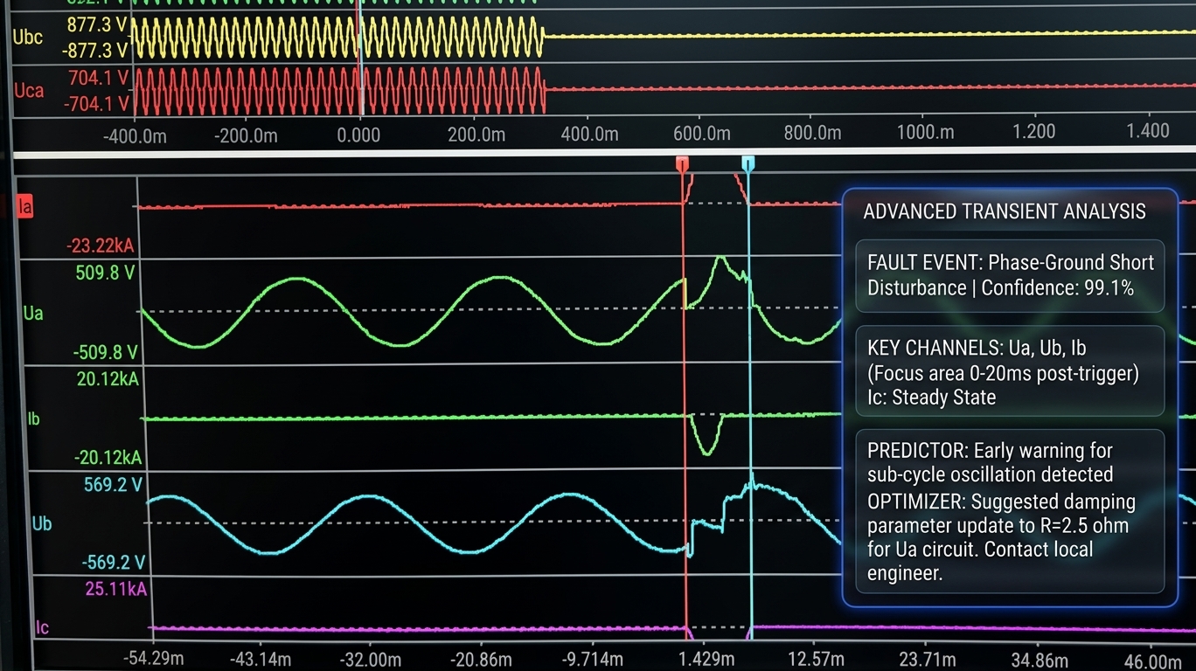This screenshot has height=671, width=1196.
Task: Open the PREDICTOR and OPTIMIZER card
Action: click(1010, 512)
